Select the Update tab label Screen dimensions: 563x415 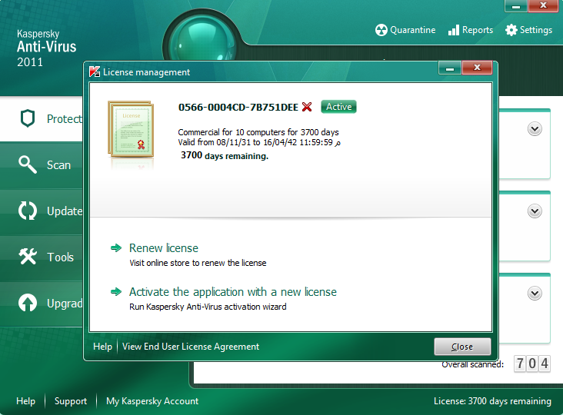click(x=65, y=211)
